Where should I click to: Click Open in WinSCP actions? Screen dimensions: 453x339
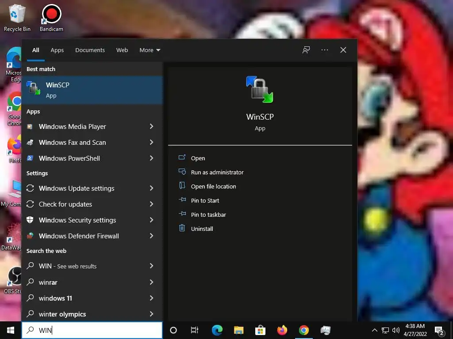point(198,158)
